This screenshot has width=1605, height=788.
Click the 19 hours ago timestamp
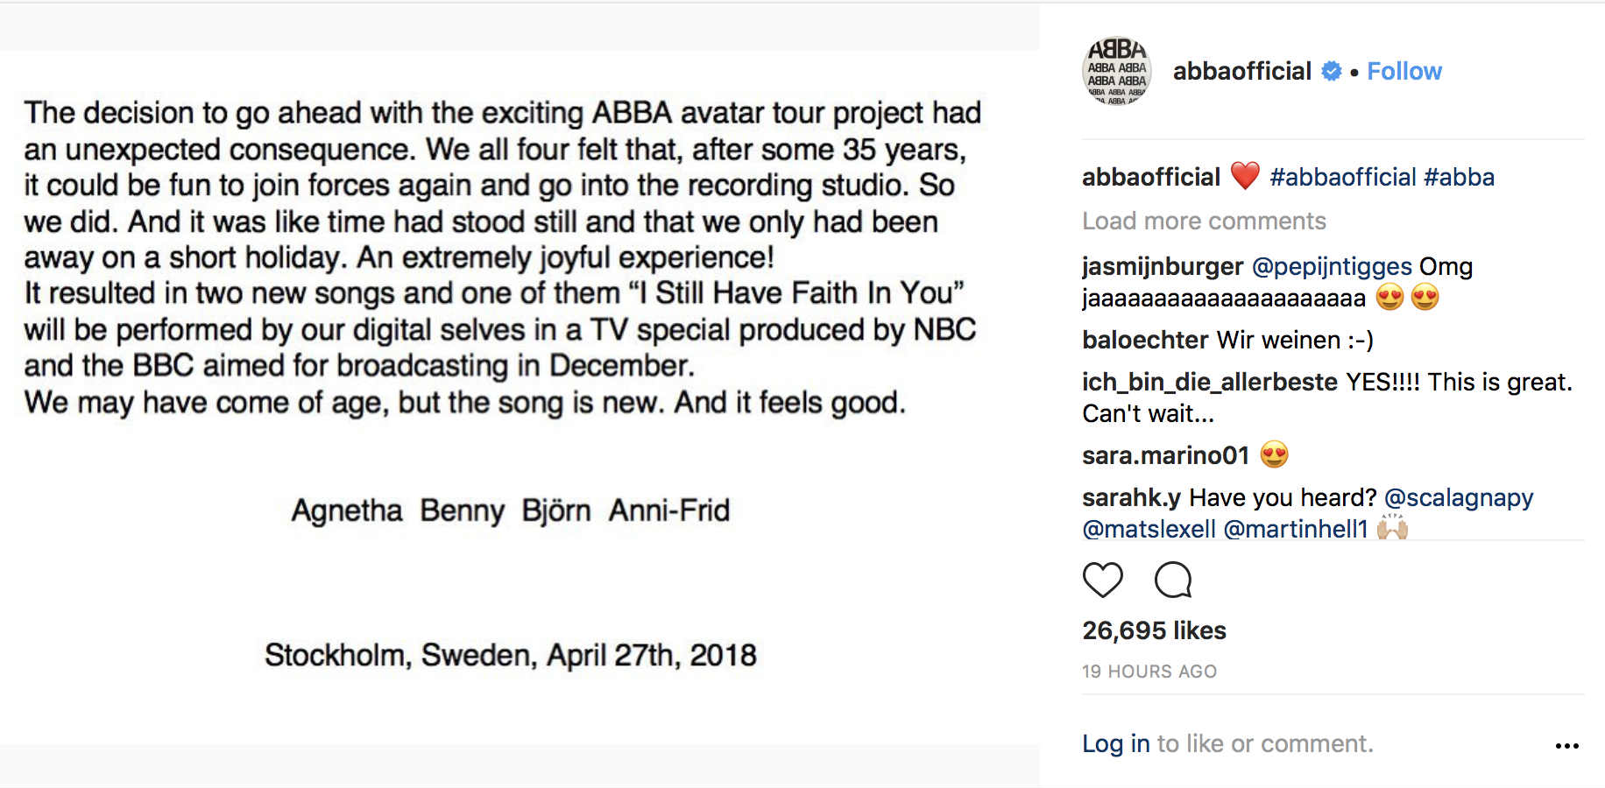tap(1149, 672)
